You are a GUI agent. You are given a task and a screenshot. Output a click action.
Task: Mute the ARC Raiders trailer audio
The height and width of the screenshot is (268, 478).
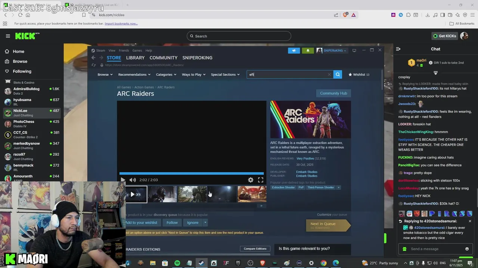[133, 180]
